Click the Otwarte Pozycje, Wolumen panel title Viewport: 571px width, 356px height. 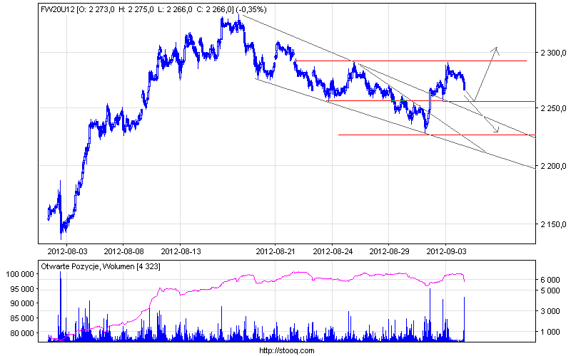(101, 266)
